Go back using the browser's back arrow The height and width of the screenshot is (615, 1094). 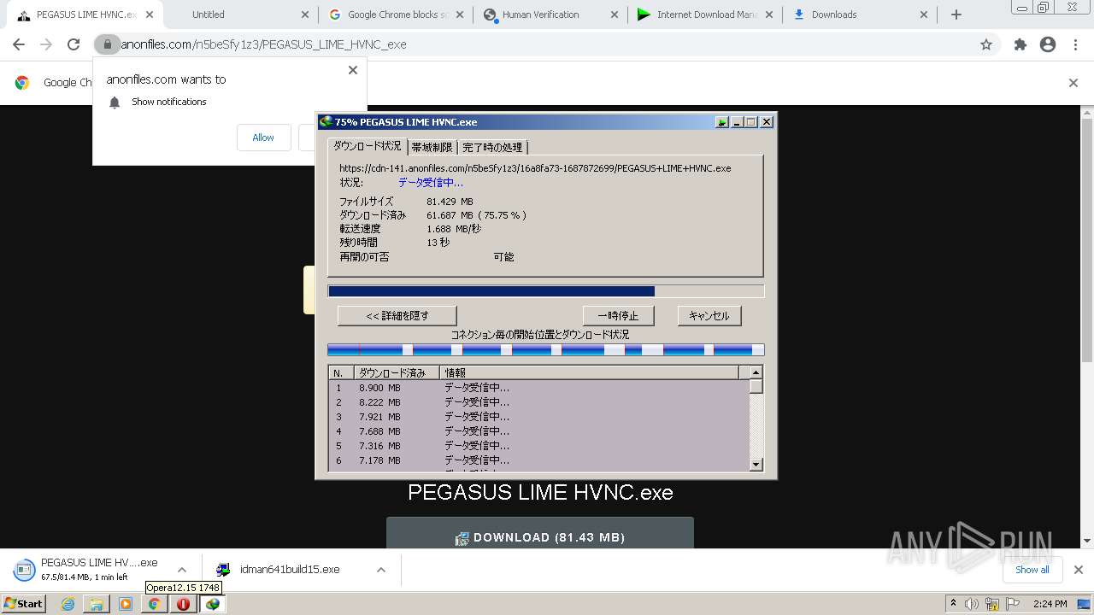(x=19, y=44)
